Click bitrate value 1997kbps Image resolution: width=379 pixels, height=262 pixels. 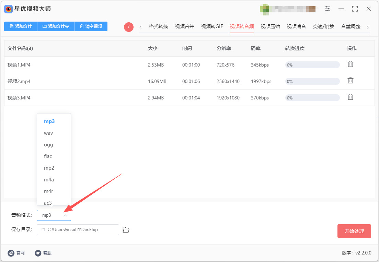pos(261,81)
